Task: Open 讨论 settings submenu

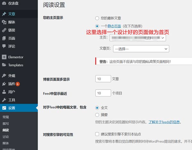Action: tap(6, 137)
